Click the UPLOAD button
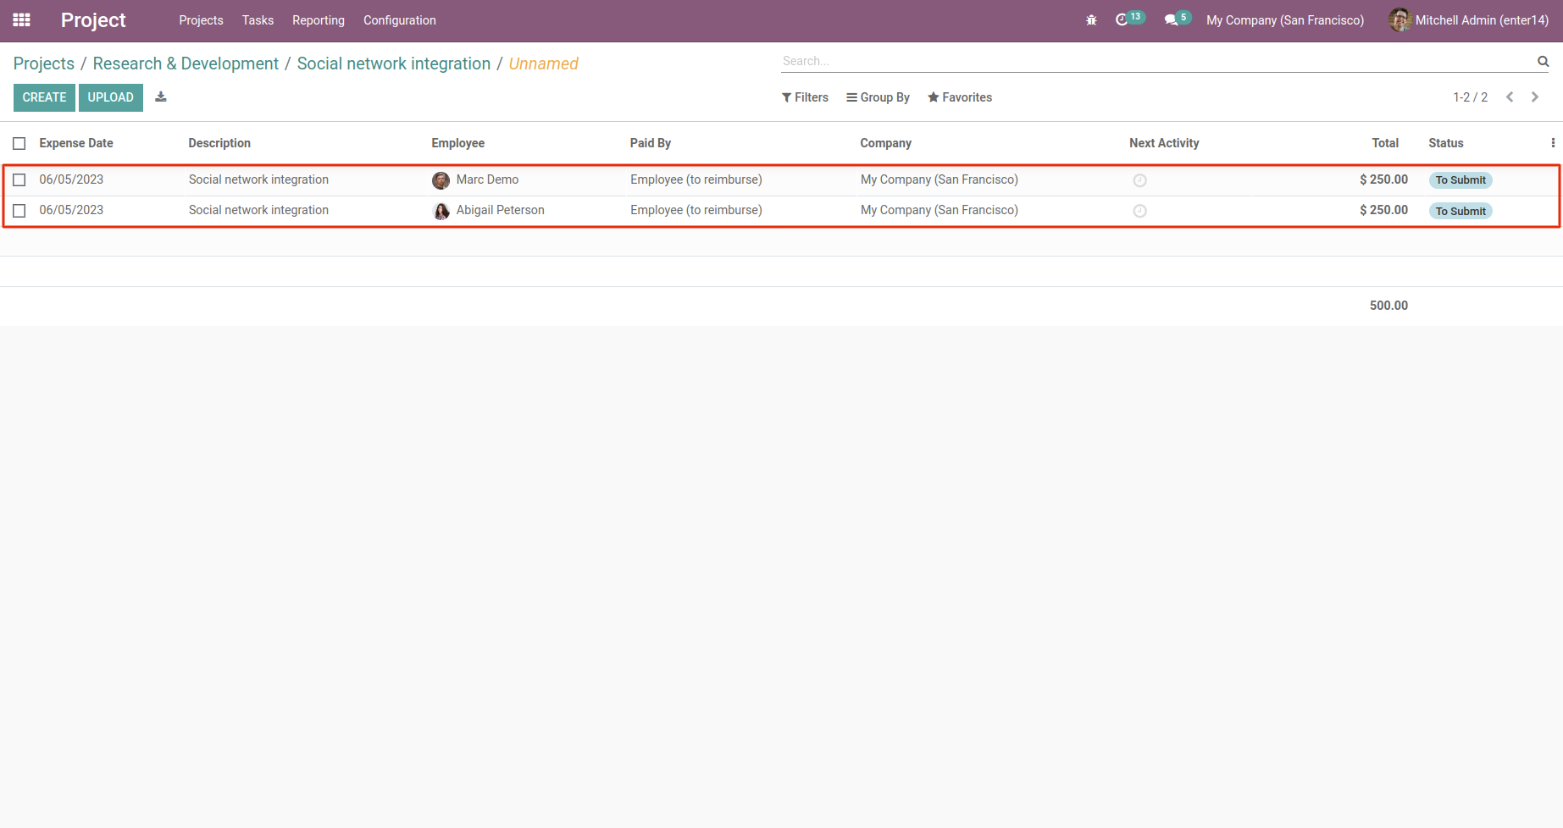Image resolution: width=1563 pixels, height=828 pixels. (111, 97)
